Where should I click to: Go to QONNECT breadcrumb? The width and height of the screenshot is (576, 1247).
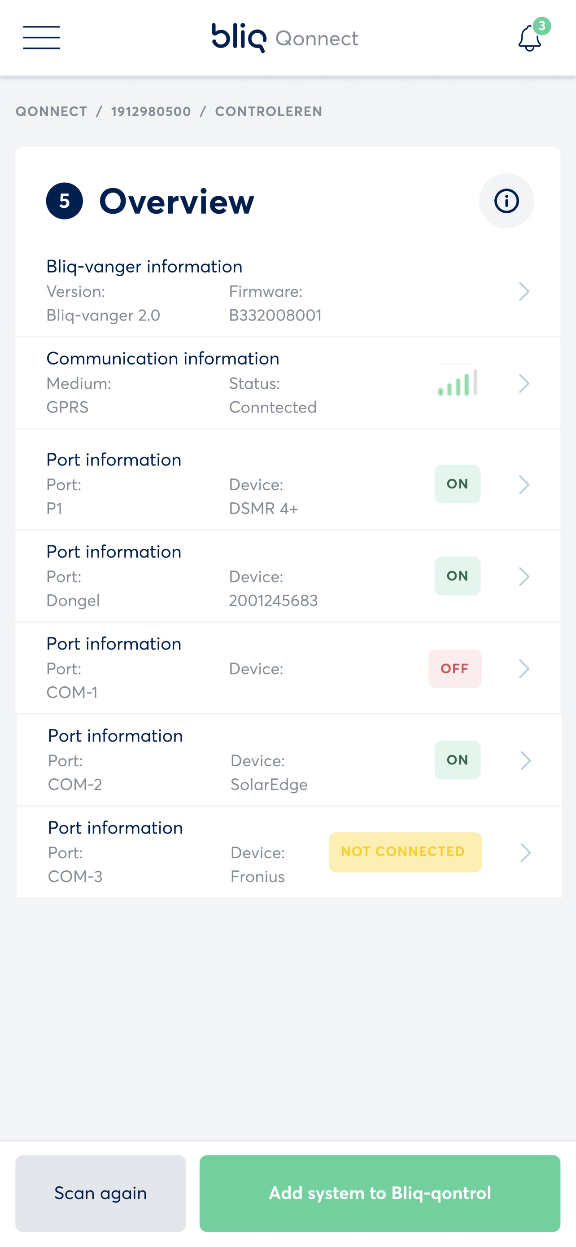pyautogui.click(x=52, y=111)
